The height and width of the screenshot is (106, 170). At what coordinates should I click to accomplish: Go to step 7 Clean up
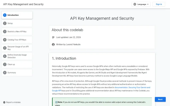(x=17, y=64)
